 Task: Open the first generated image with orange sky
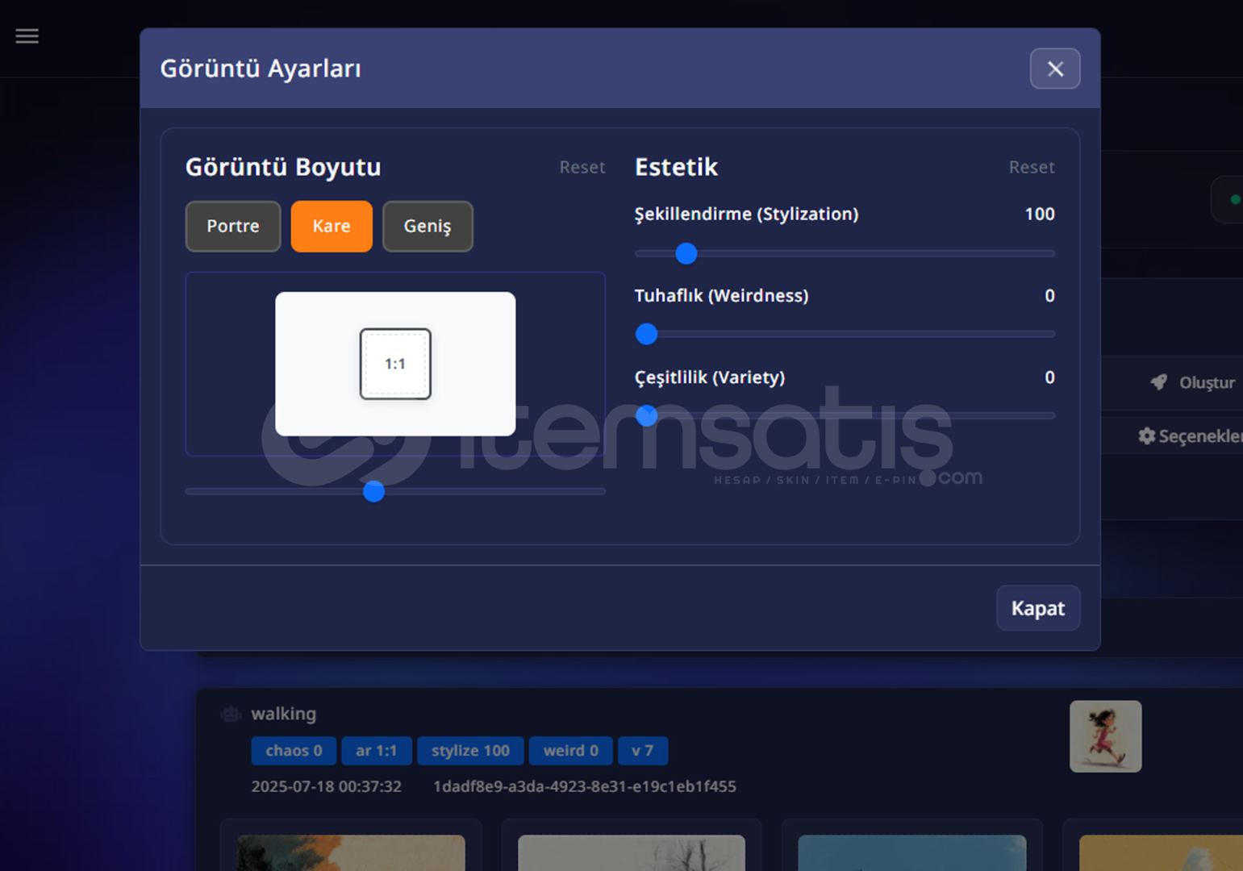[x=352, y=852]
